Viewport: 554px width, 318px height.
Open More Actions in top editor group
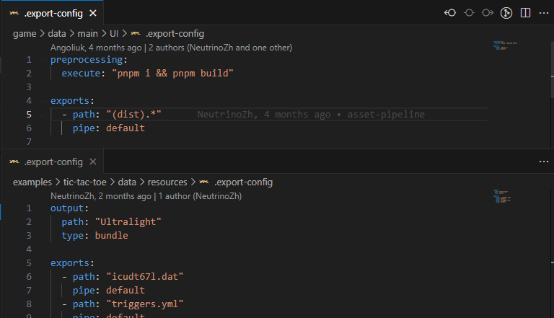click(543, 13)
